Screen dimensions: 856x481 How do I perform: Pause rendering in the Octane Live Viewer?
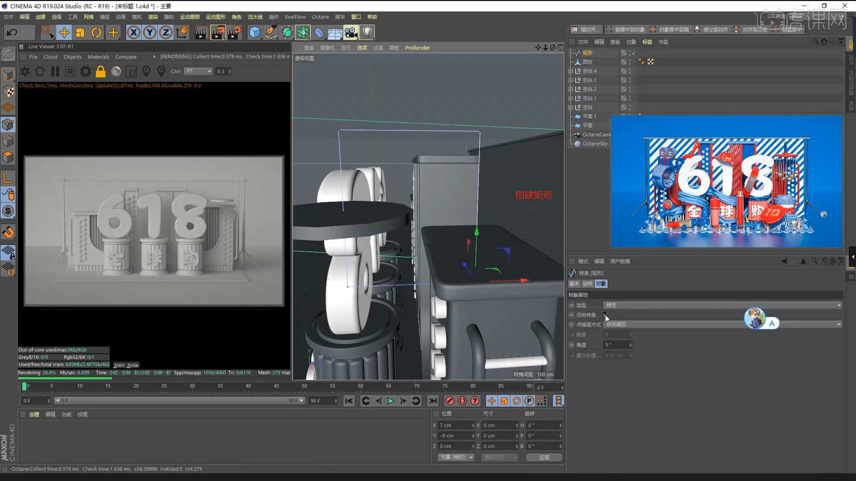click(55, 71)
